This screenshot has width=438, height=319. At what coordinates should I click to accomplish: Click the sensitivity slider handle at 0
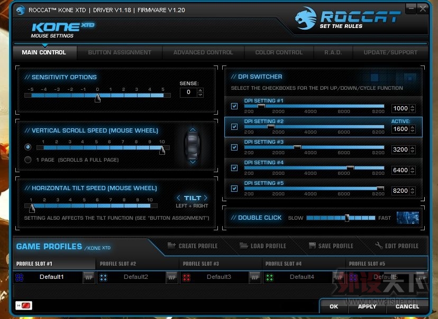[x=97, y=98]
